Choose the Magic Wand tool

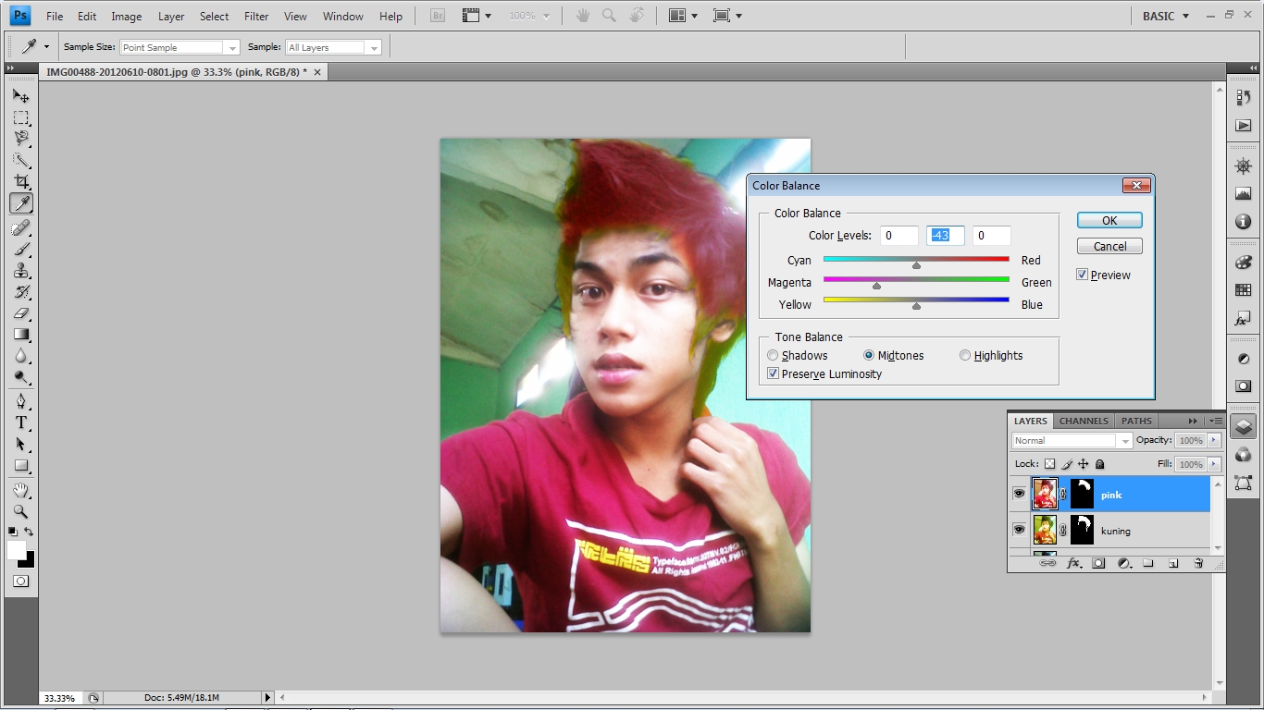(20, 160)
